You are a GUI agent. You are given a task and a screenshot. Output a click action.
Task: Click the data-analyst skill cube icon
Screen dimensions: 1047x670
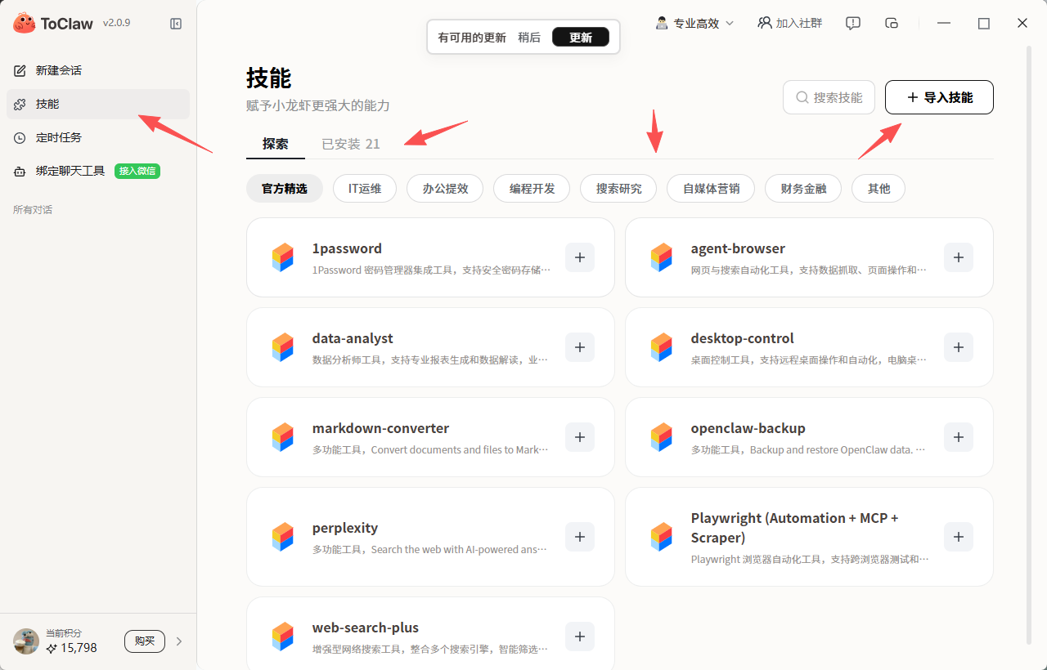(282, 347)
